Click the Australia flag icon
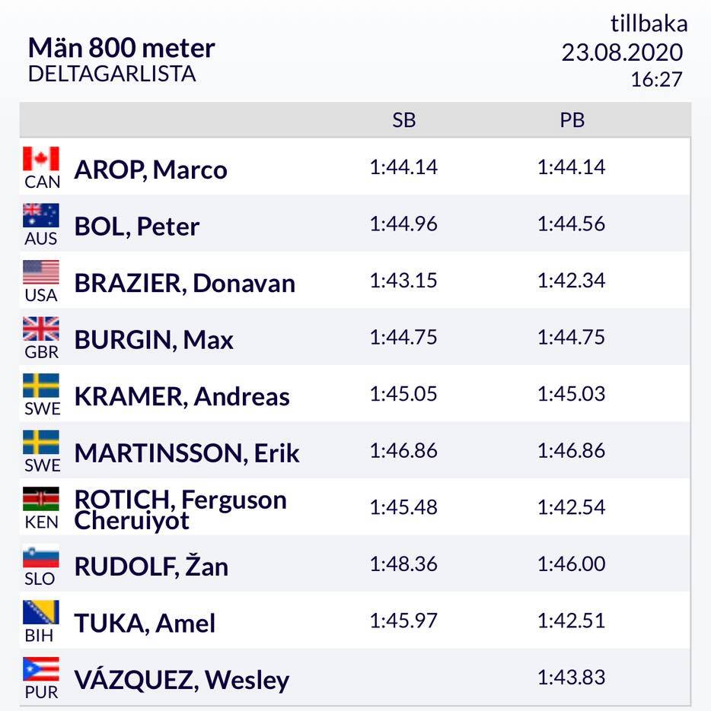711x711 pixels. [41, 216]
